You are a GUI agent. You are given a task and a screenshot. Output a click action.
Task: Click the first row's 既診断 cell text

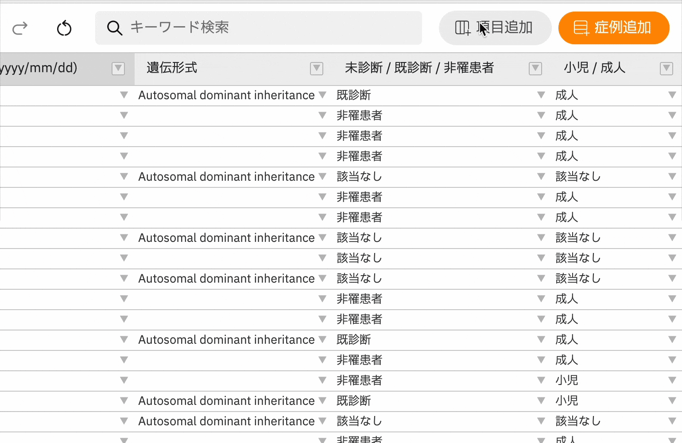(x=353, y=95)
